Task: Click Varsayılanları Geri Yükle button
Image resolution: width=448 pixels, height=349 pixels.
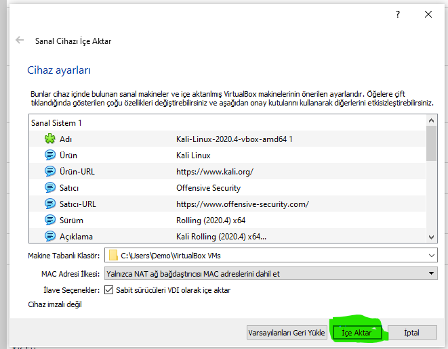Action: click(287, 333)
